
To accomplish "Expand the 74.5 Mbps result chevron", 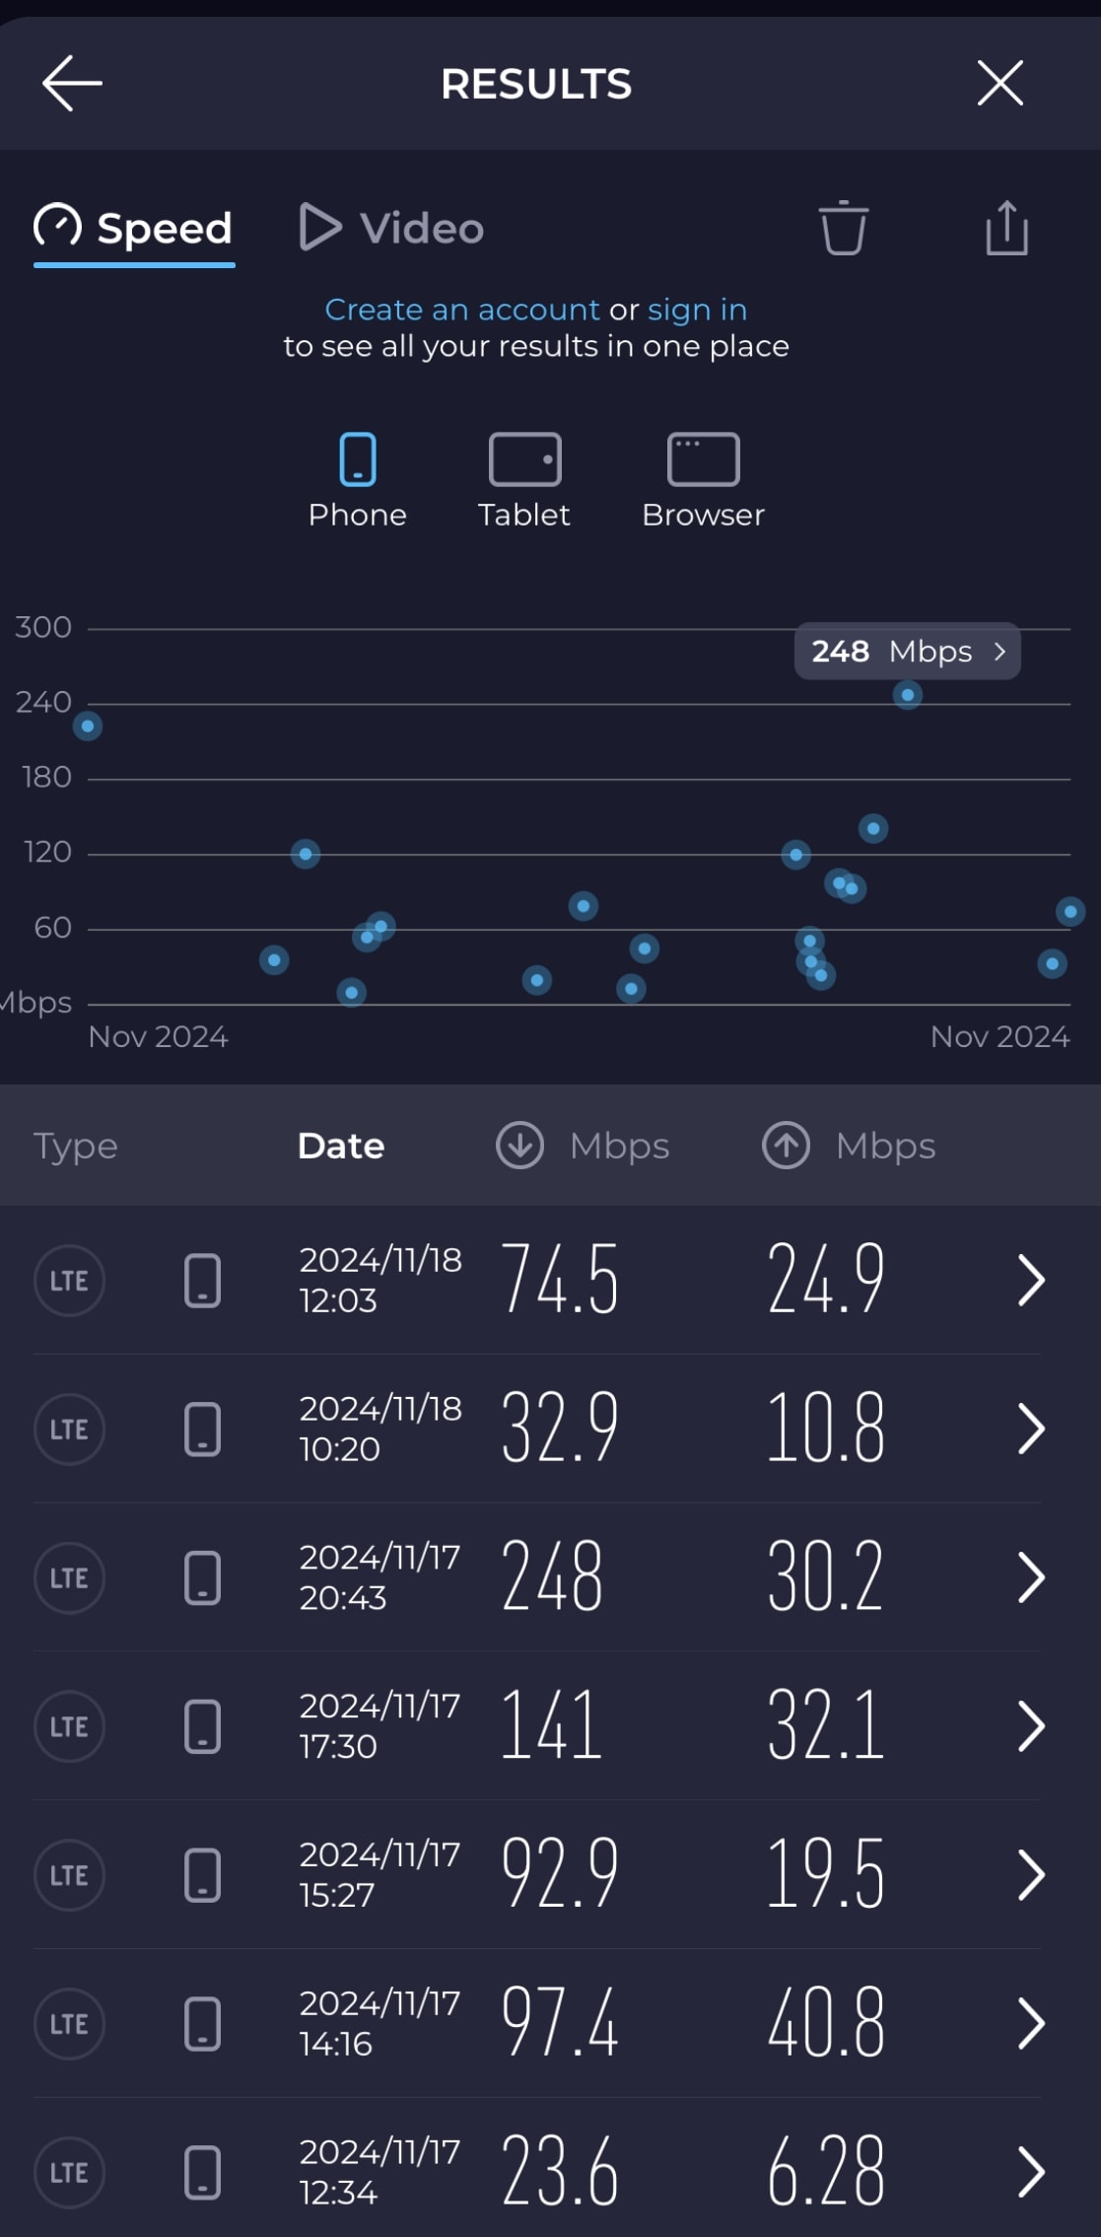I will coord(1031,1280).
